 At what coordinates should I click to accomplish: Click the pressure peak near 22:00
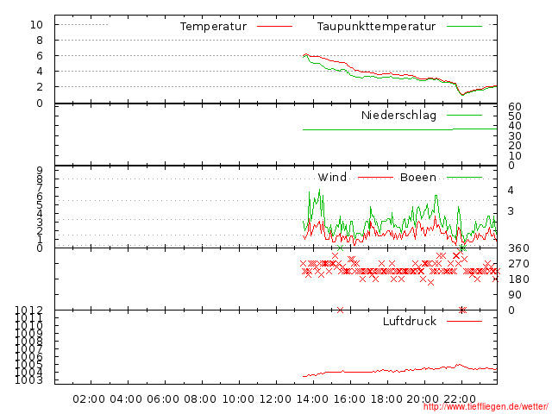458,365
